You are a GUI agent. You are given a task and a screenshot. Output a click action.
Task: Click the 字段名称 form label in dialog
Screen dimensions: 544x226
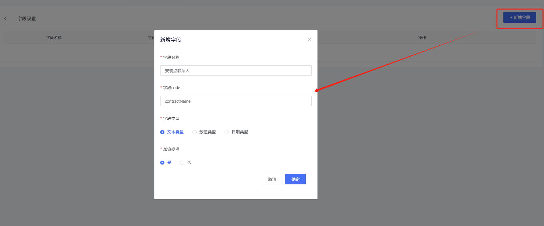(x=171, y=58)
